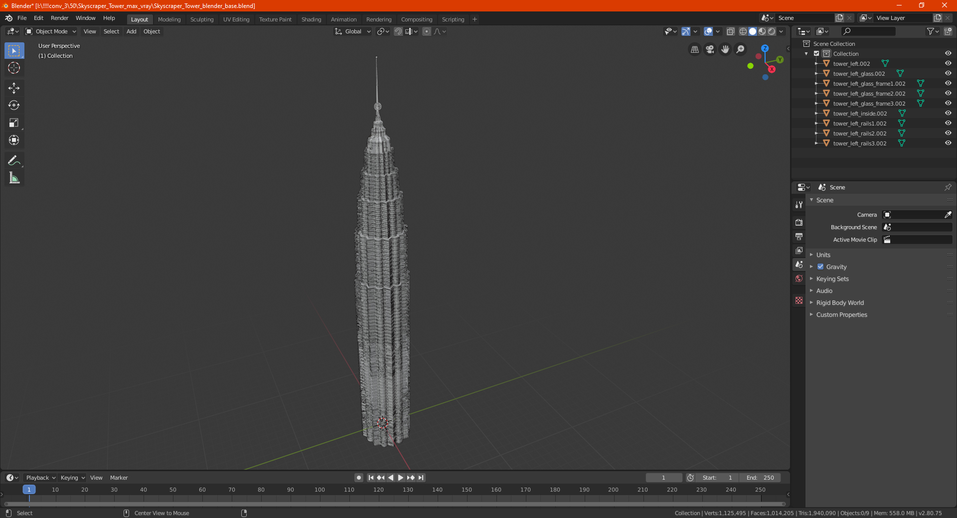957x518 pixels.
Task: Open the Active Tool settings tab
Action: pyautogui.click(x=799, y=204)
